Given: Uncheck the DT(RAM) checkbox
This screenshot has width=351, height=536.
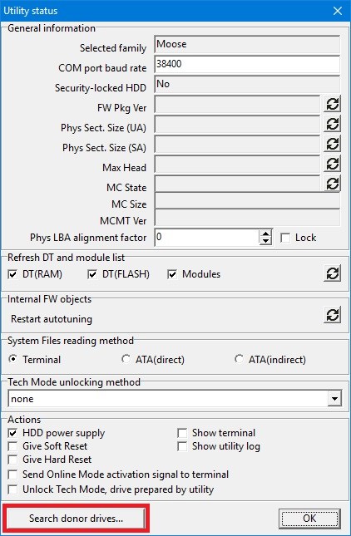Looking at the screenshot, I should coord(12,274).
